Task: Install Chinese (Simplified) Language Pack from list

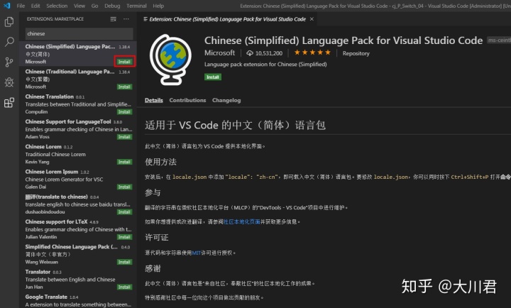Action: click(x=124, y=62)
